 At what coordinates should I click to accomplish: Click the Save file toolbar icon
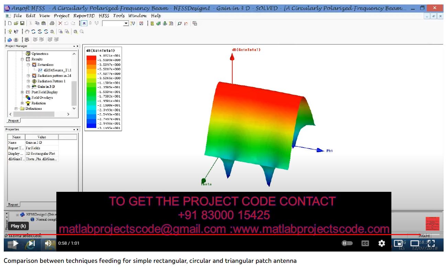point(22,23)
